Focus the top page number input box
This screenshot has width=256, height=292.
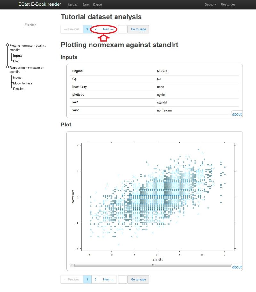[123, 29]
